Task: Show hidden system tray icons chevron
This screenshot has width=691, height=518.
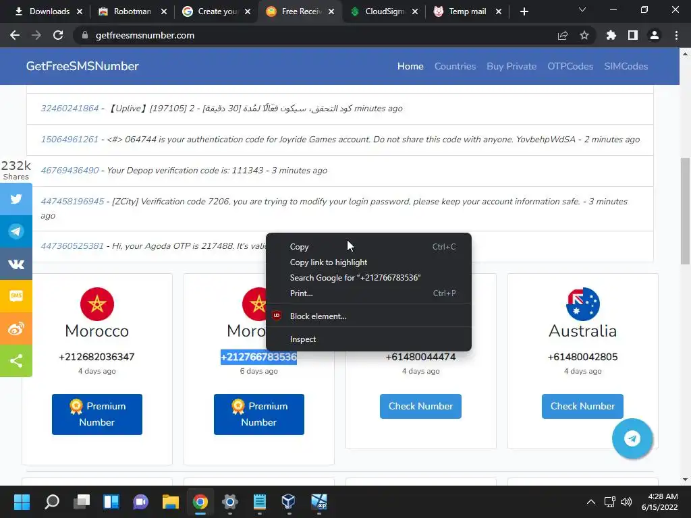Action: pyautogui.click(x=591, y=502)
